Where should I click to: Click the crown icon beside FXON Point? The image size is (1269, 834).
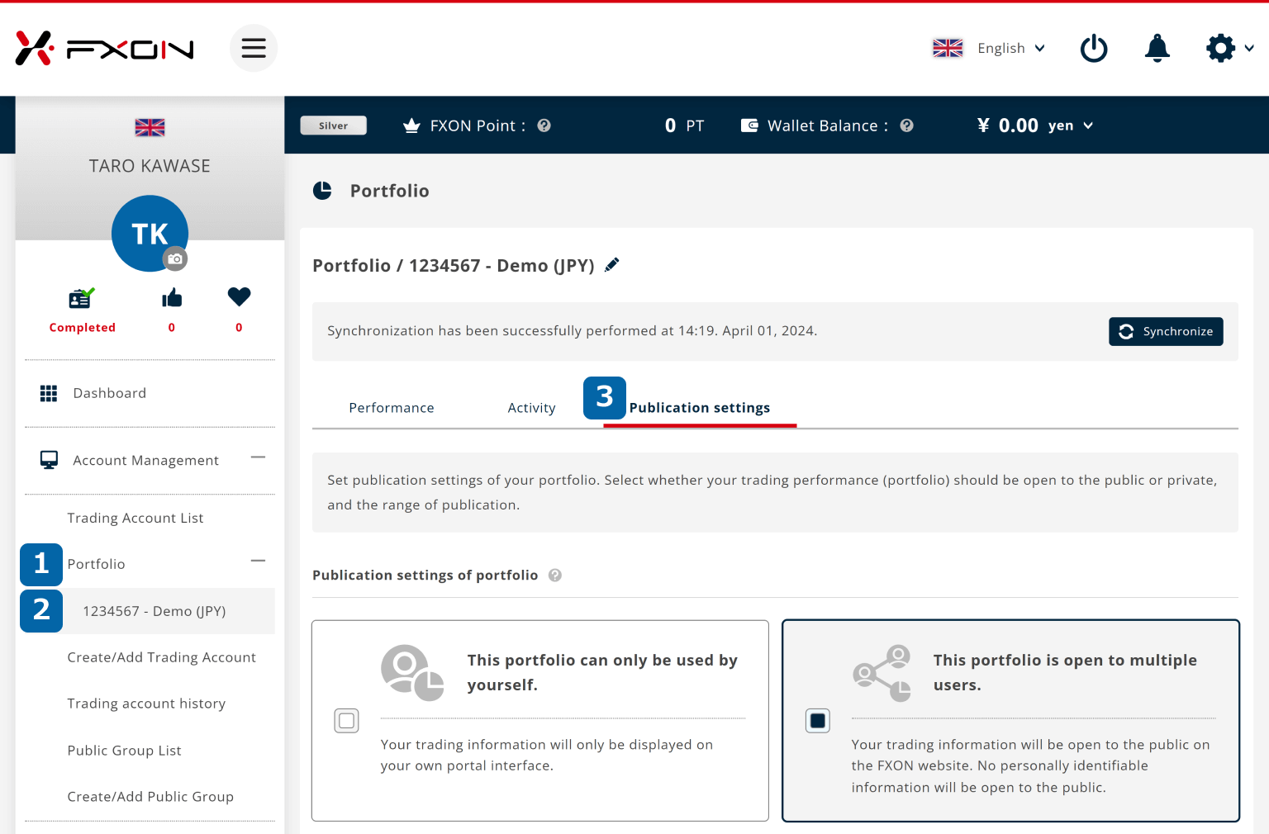point(411,126)
